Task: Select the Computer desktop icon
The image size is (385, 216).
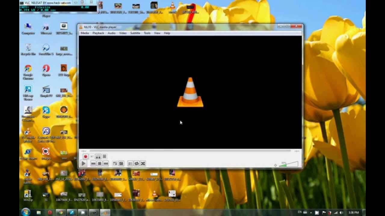Action: 28,29
